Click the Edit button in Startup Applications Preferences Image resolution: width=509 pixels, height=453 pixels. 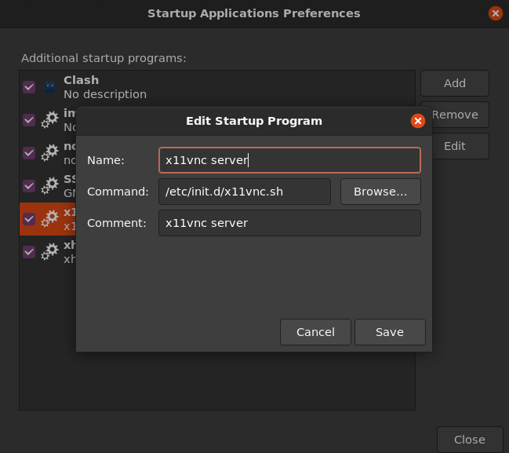[x=460, y=146]
